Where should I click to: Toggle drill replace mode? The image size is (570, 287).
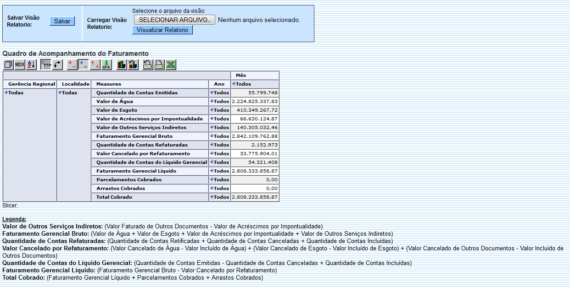pyautogui.click(x=95, y=65)
